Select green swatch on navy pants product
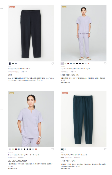Image resolution: width=112 pixels, height=175 pixels. coord(13,64)
